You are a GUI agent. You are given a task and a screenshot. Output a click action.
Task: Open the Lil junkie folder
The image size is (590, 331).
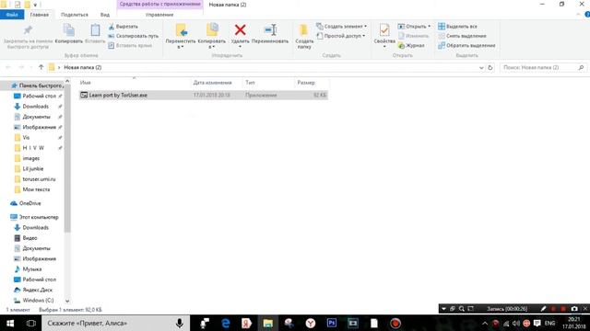(x=33, y=169)
